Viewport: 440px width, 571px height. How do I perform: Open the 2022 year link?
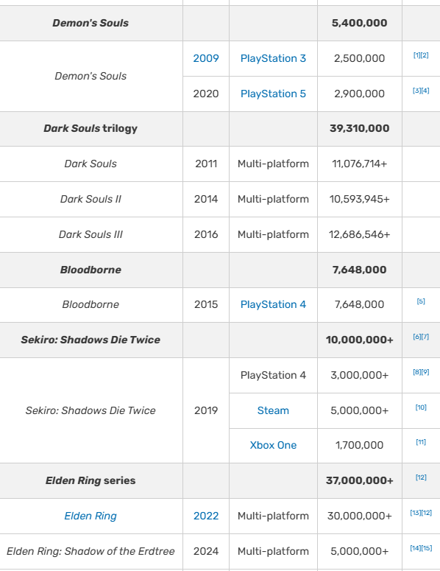(x=206, y=516)
